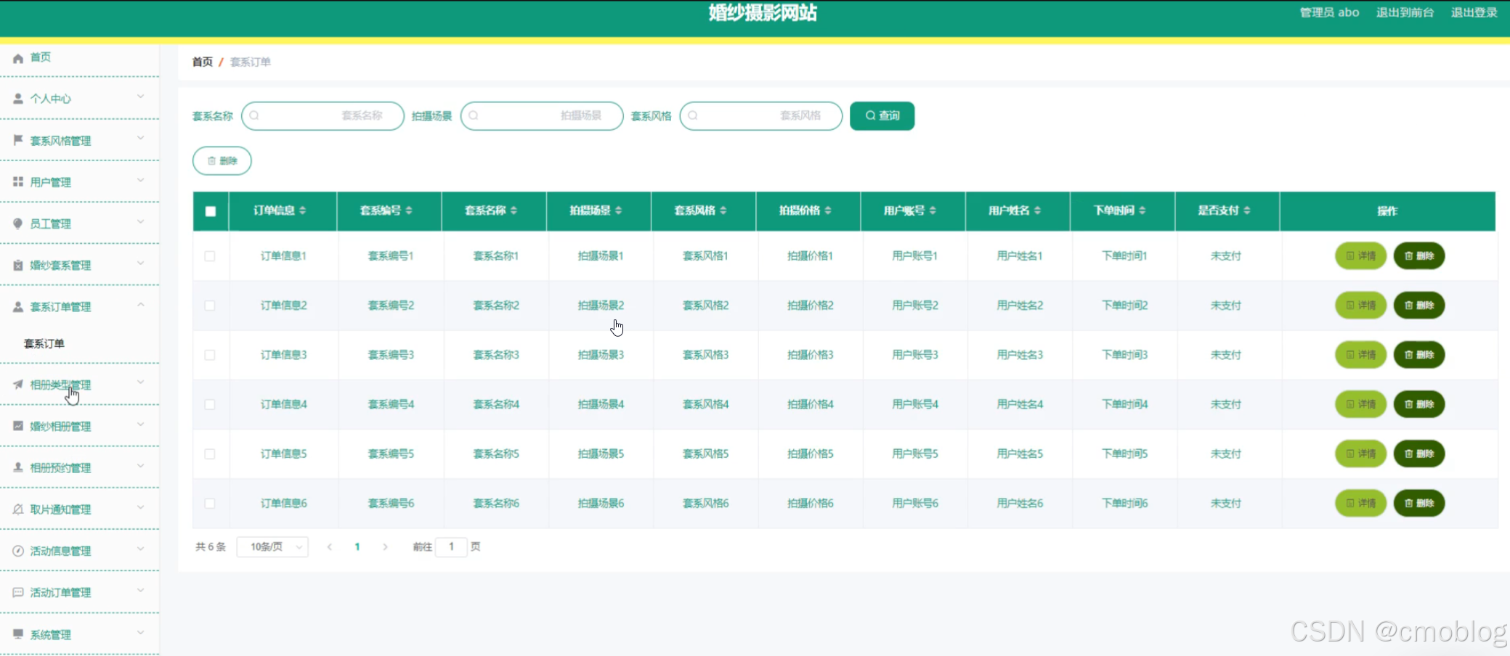
Task: Click 删除 for 订单信息3 row
Action: click(x=1419, y=355)
